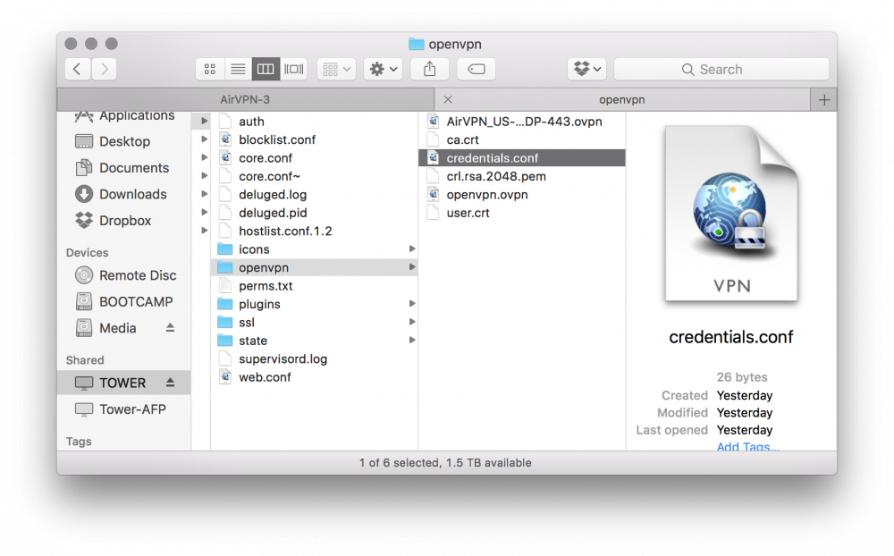Open Desktop in the sidebar
This screenshot has height=556, width=894.
point(113,141)
